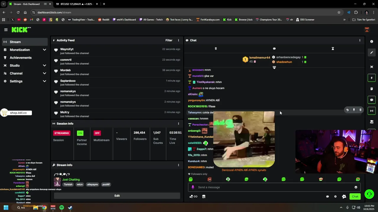Toggle the broadcast signal widget in right sidebar
The height and width of the screenshot is (212, 378).
click(x=372, y=111)
